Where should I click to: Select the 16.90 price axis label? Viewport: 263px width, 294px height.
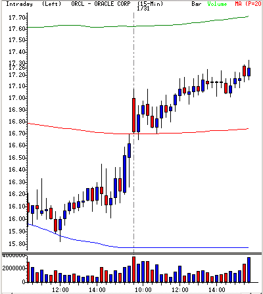(18, 110)
